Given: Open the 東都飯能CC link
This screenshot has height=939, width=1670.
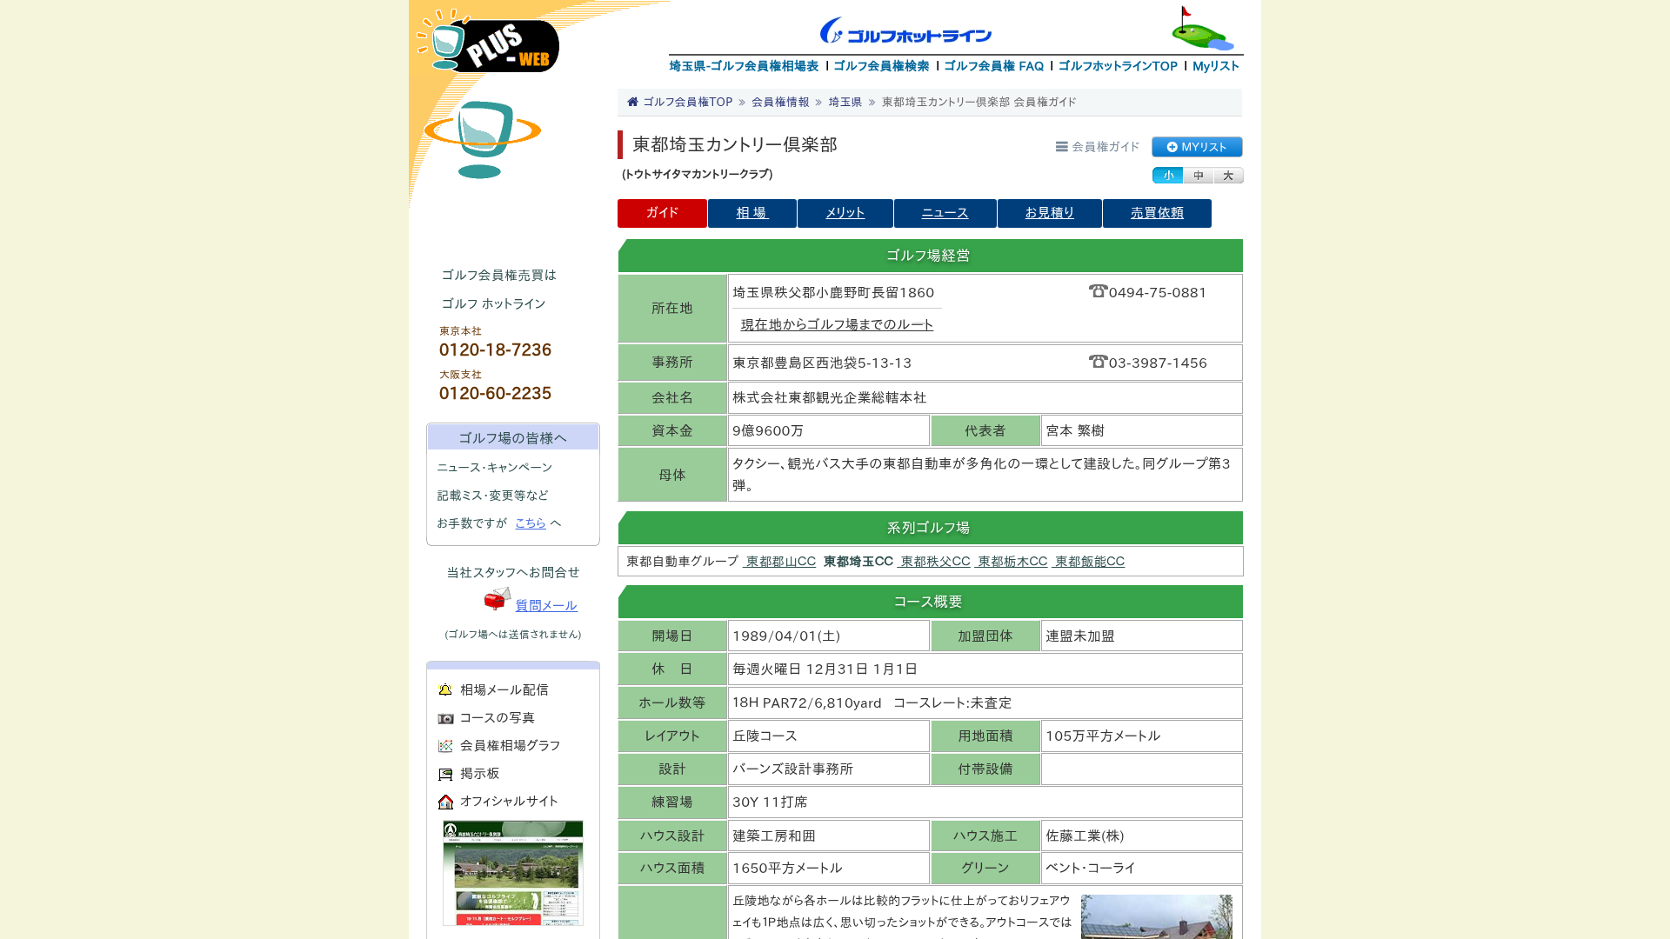Looking at the screenshot, I should tap(1089, 562).
